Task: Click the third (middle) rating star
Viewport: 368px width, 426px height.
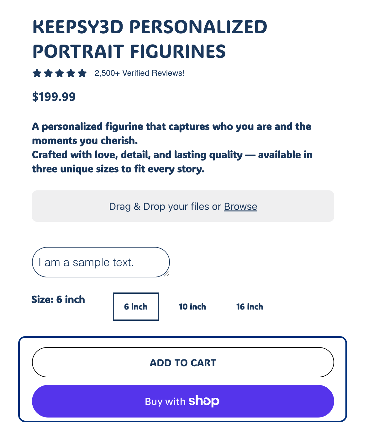Action: point(60,73)
